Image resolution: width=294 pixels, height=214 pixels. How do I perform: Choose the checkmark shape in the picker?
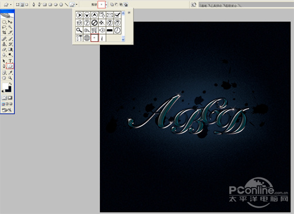pos(117,15)
